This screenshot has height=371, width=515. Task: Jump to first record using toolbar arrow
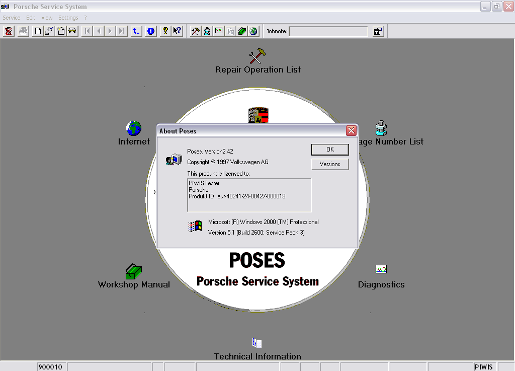pos(87,31)
